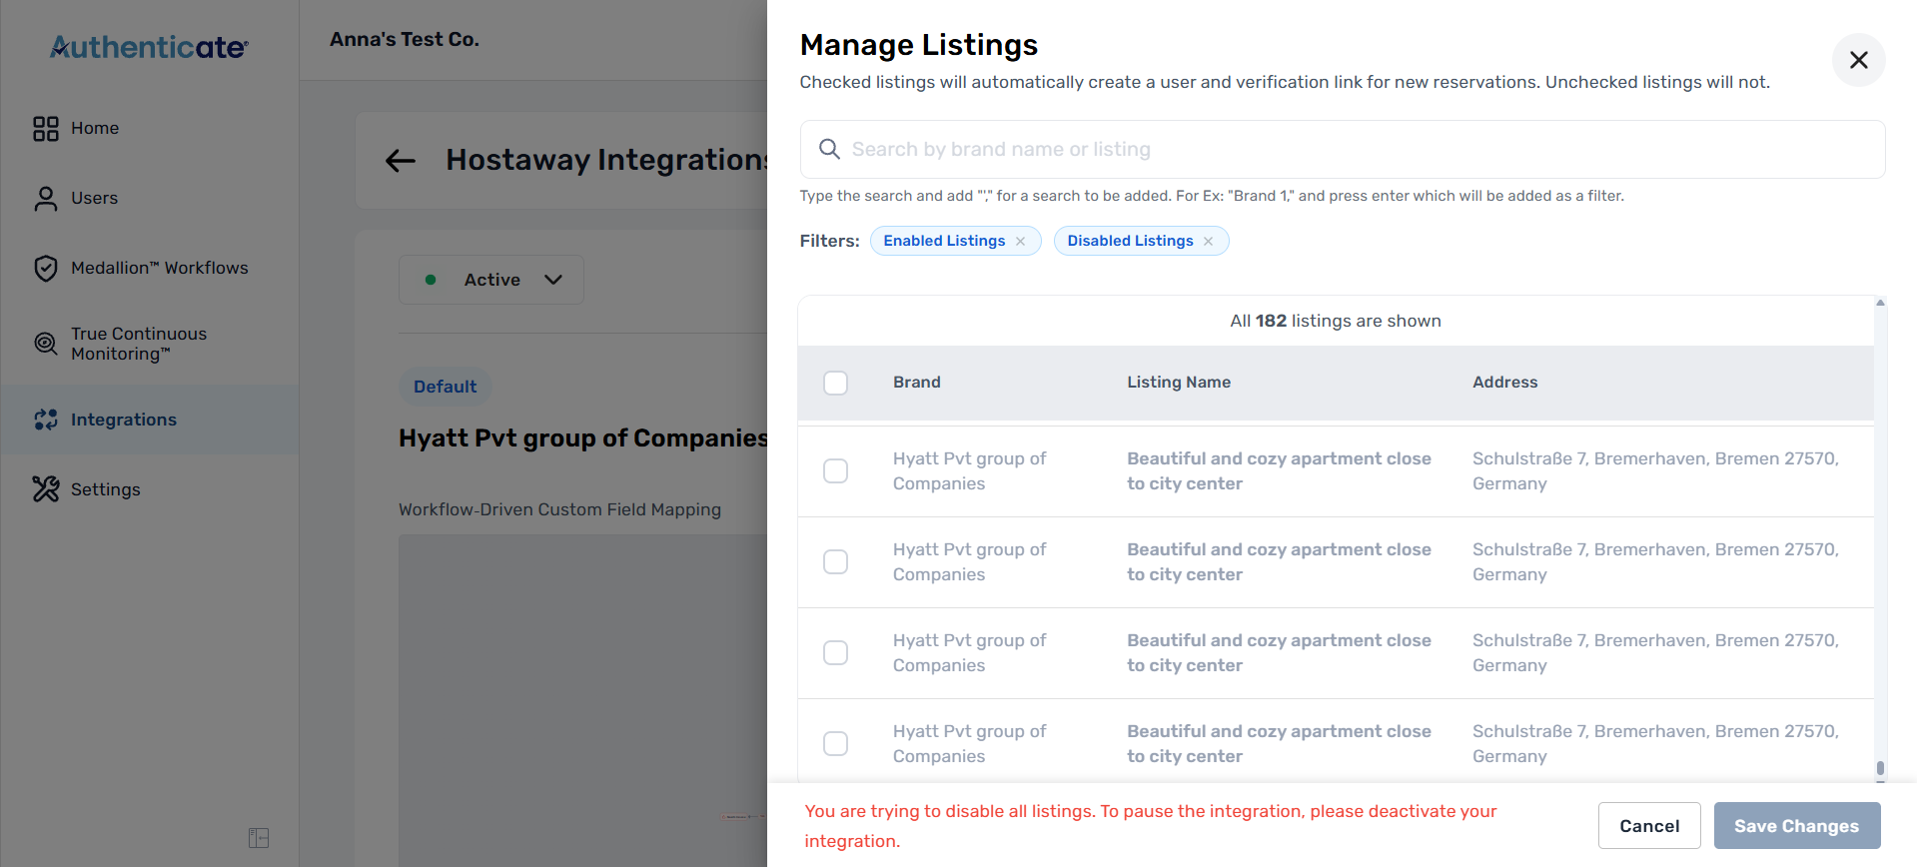The width and height of the screenshot is (1917, 867).
Task: Check the second Hyatt Pvt listing row
Action: (x=835, y=561)
